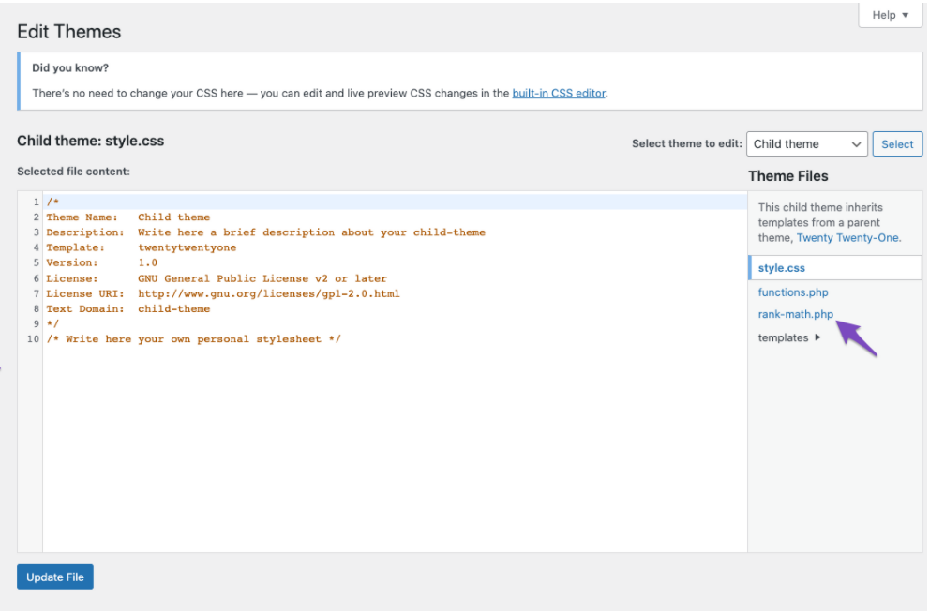Click the License URI line with gnu.org URL
930x614 pixels.
pos(223,293)
